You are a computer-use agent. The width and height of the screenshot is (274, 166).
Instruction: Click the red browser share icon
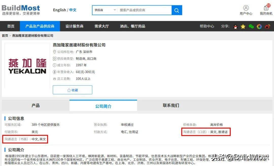(x=267, y=26)
